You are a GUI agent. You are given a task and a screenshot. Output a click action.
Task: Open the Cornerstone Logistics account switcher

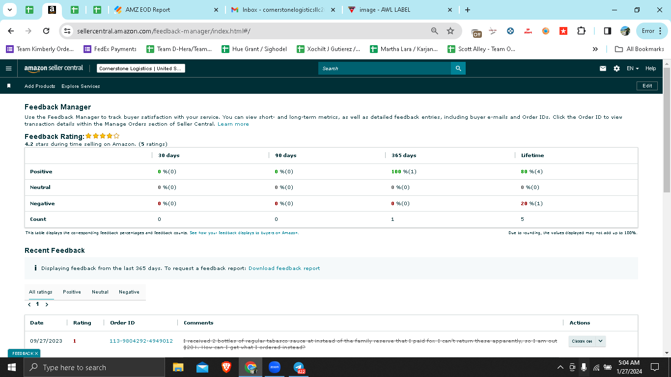click(141, 69)
